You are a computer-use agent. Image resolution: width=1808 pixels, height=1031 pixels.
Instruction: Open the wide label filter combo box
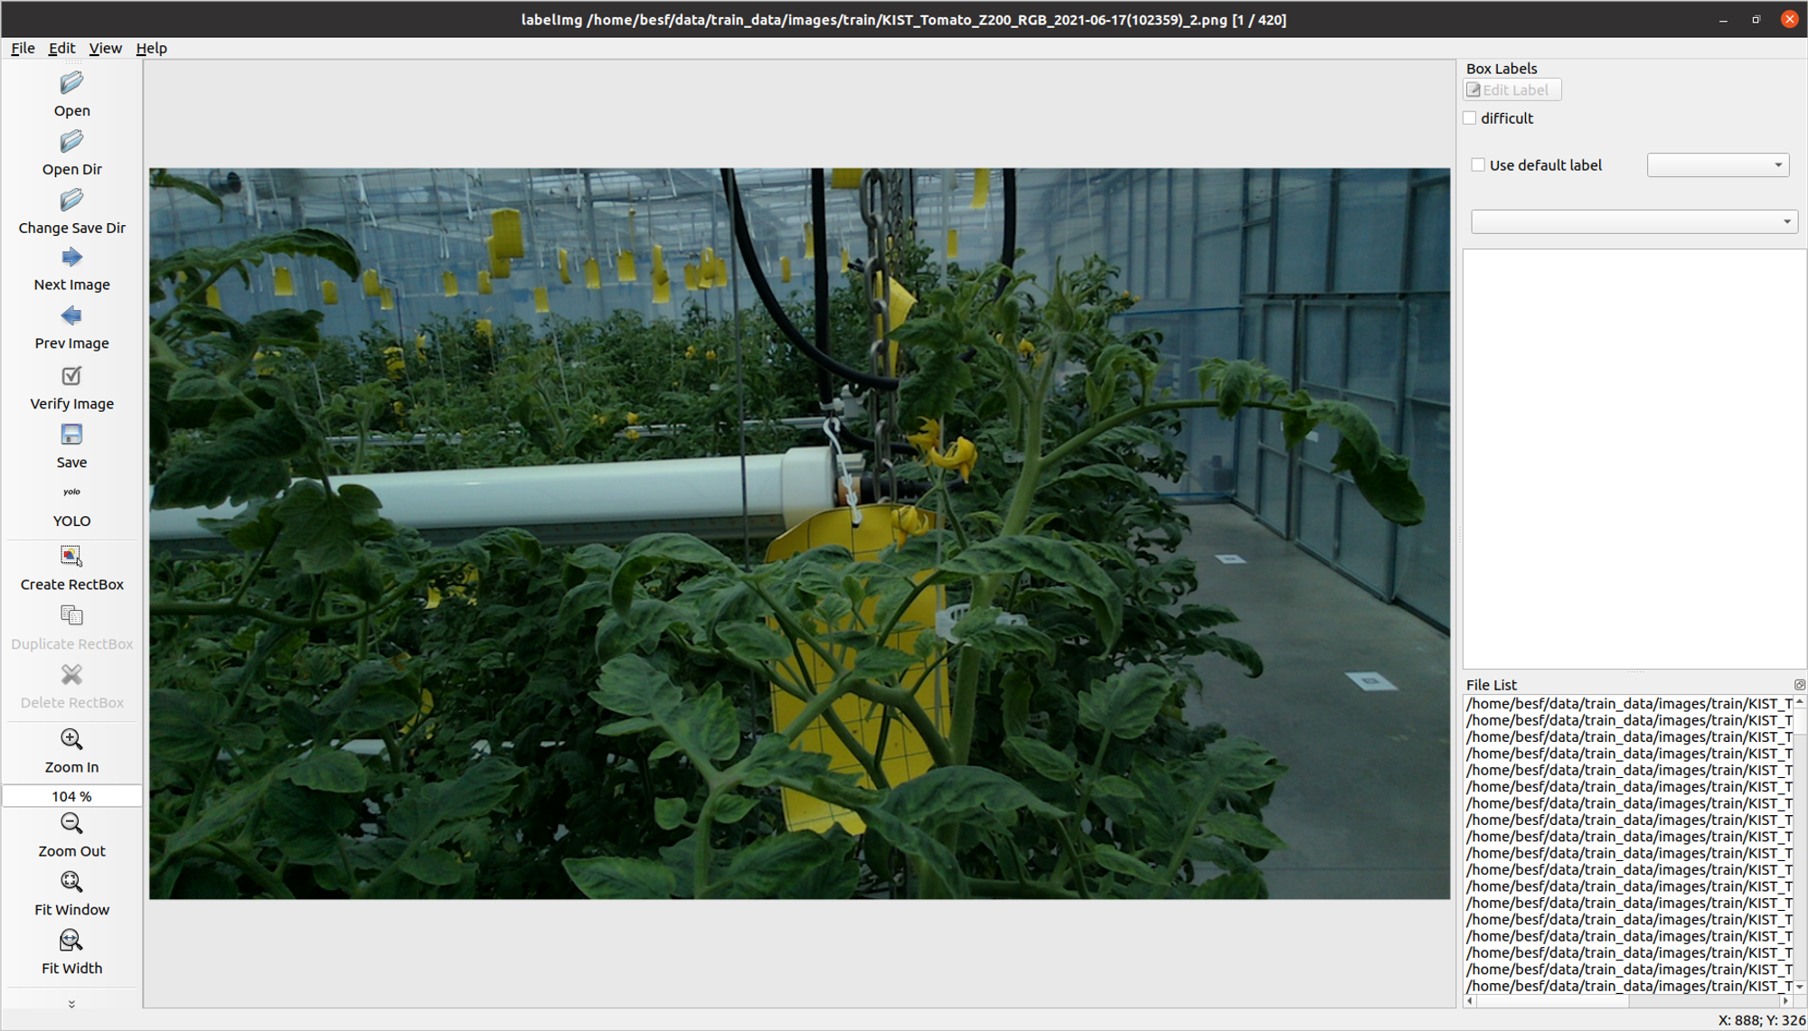coord(1633,222)
